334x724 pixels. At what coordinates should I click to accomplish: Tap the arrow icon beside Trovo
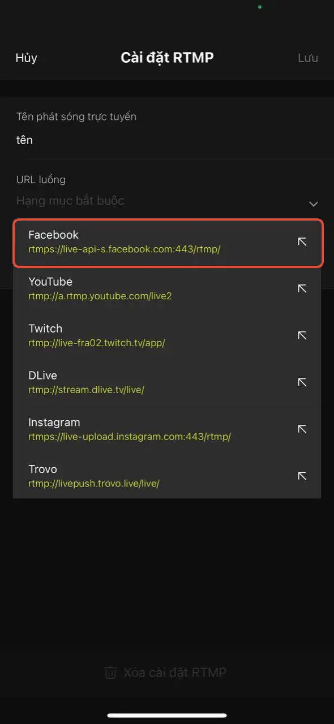tap(302, 476)
